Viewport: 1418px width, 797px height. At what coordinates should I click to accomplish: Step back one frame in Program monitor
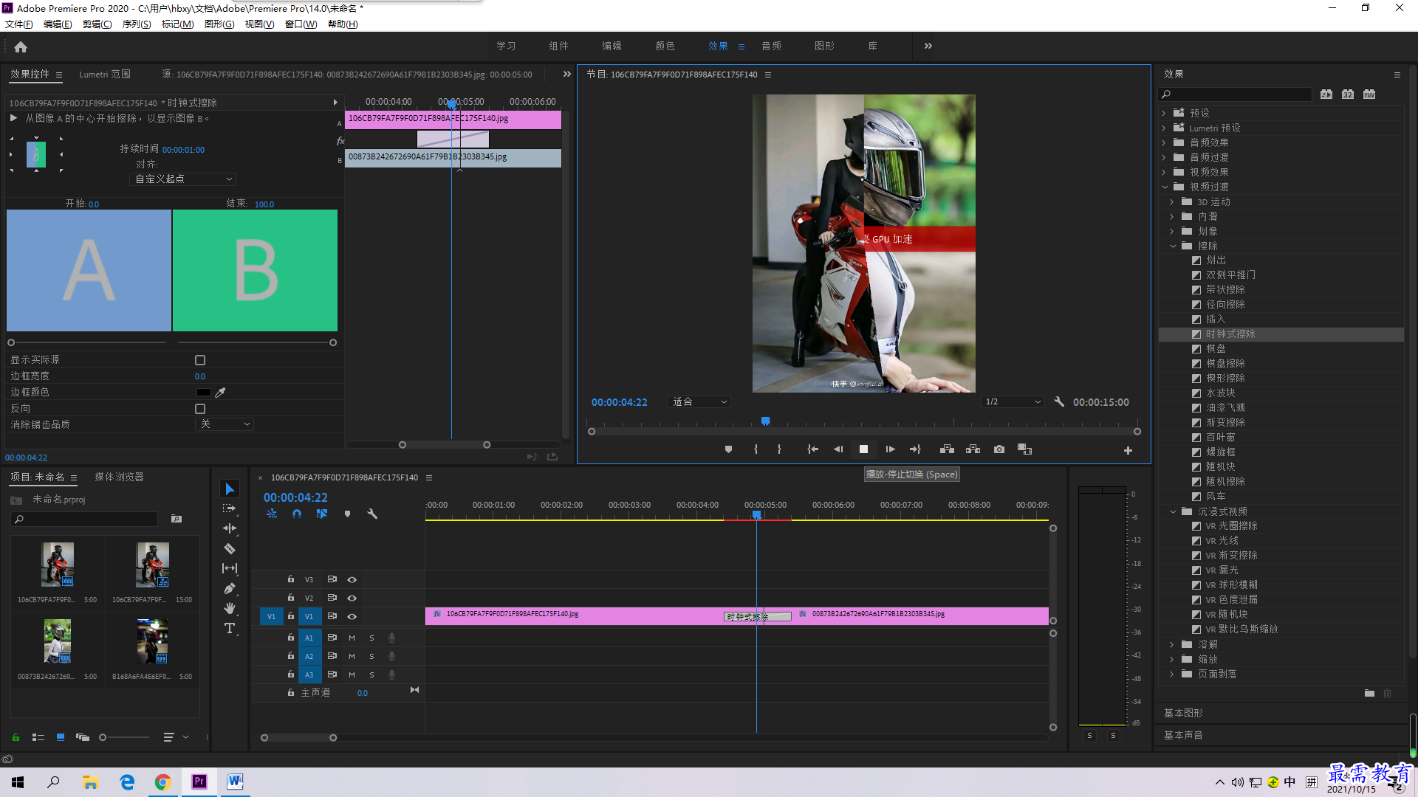point(838,449)
